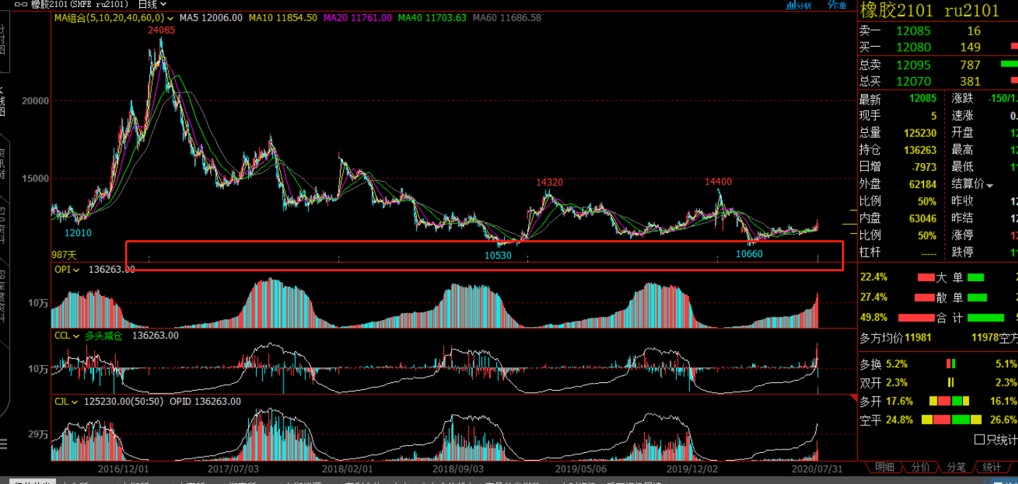
Task: Click the 24085 peak price label
Action: tap(161, 30)
